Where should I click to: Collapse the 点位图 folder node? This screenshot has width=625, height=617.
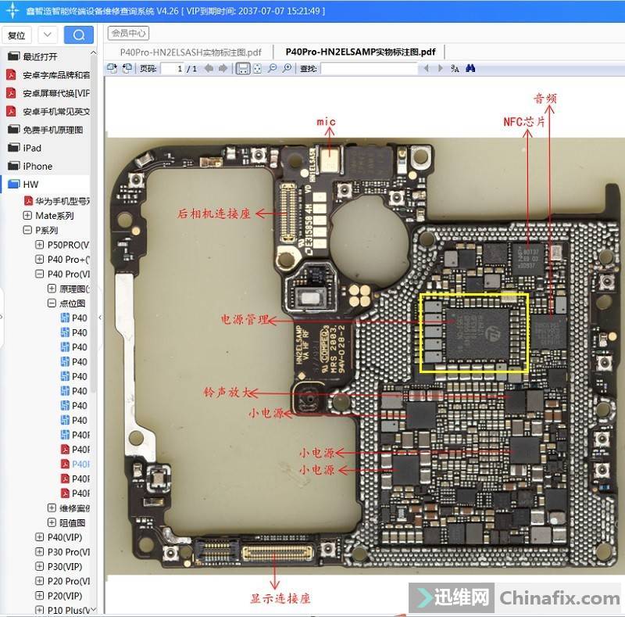[52, 303]
